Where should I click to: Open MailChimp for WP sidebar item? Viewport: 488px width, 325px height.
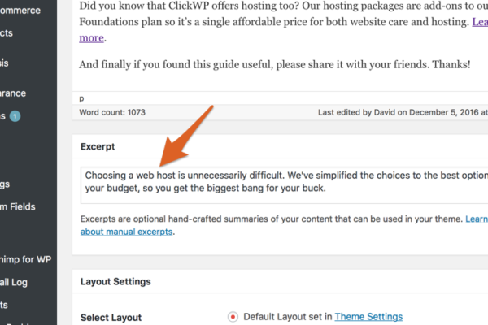click(25, 259)
